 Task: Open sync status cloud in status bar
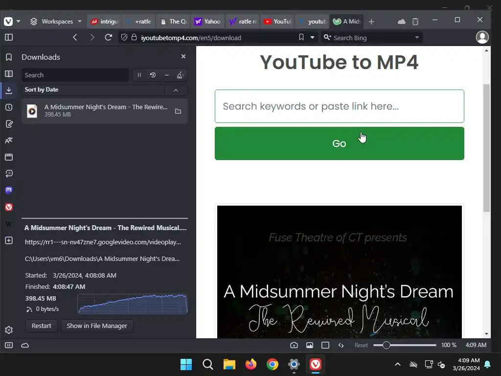pos(25,345)
